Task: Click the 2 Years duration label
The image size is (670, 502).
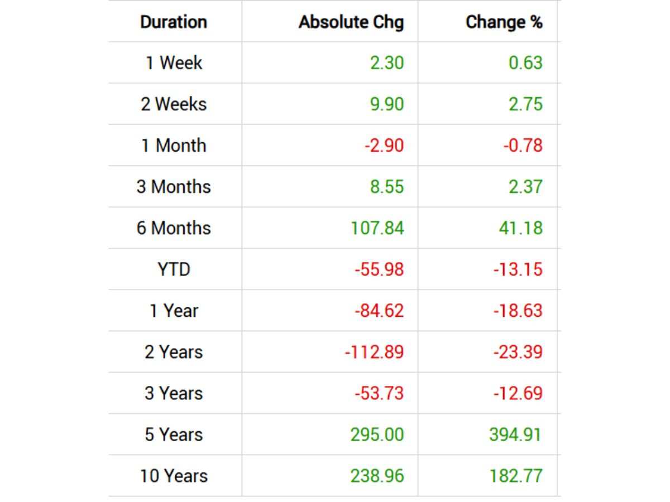Action: [174, 352]
